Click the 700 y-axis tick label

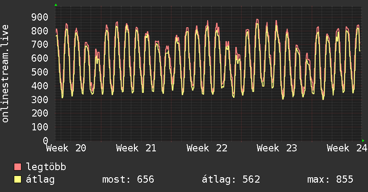(x=40, y=44)
